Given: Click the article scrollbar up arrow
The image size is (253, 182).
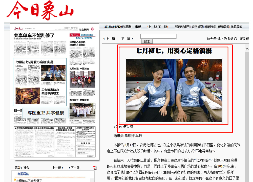Looking at the screenshot, I should 247,49.
